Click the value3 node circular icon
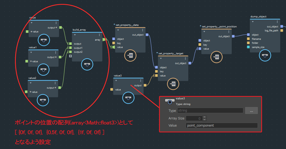 128,98
